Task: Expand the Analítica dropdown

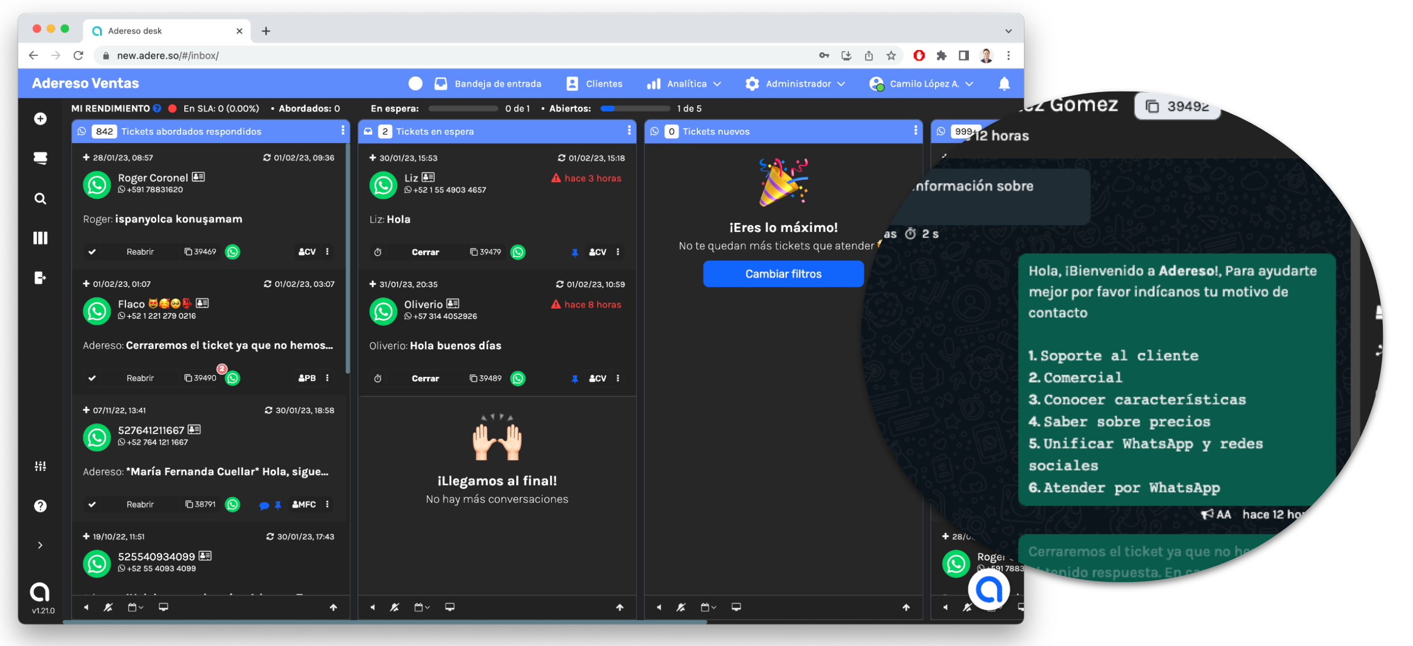Action: point(684,83)
